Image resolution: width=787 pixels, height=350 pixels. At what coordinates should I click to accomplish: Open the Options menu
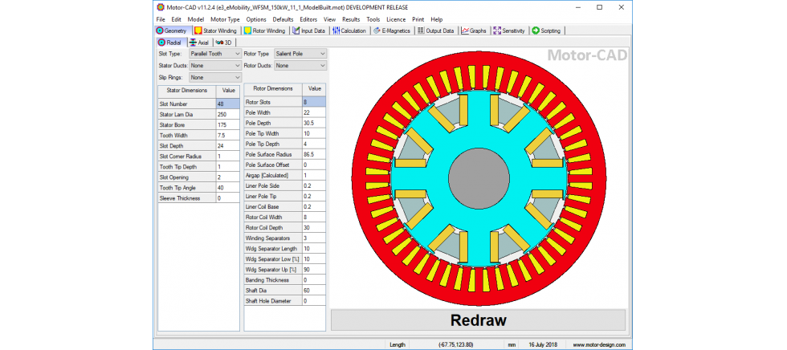[256, 19]
